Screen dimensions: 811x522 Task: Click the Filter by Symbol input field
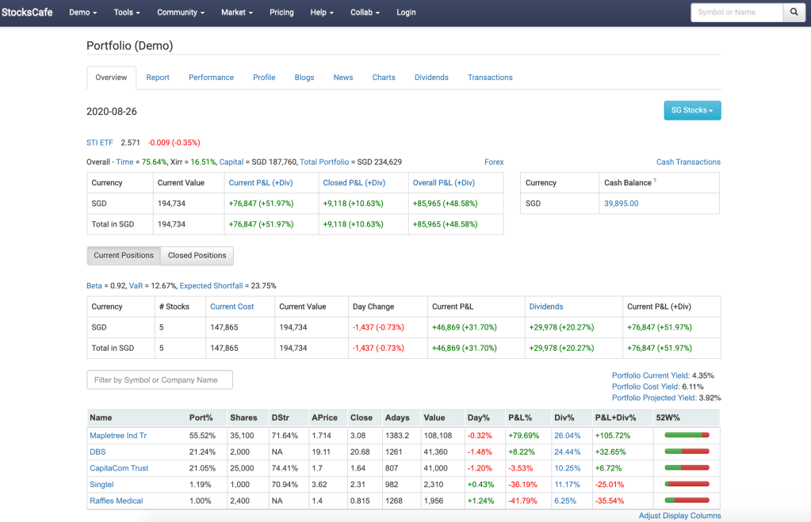coord(159,380)
